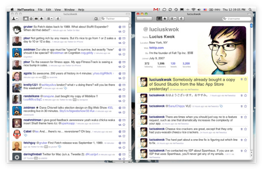Click the right window's vertical scrollbar thumb
Screen dimensions: 262x169
point(251,26)
